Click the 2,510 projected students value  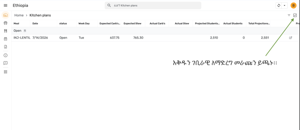coord(214,38)
